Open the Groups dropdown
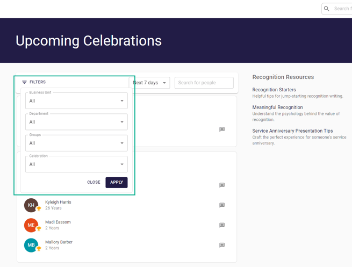This screenshot has width=352, height=267. tap(76, 143)
